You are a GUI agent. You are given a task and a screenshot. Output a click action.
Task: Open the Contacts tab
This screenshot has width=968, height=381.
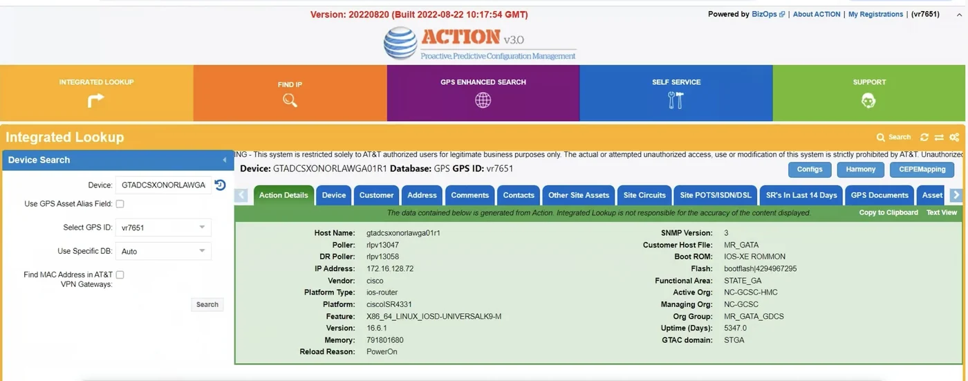[519, 195]
